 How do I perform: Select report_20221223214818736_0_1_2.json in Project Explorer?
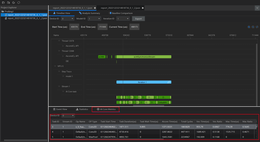(x=27, y=18)
